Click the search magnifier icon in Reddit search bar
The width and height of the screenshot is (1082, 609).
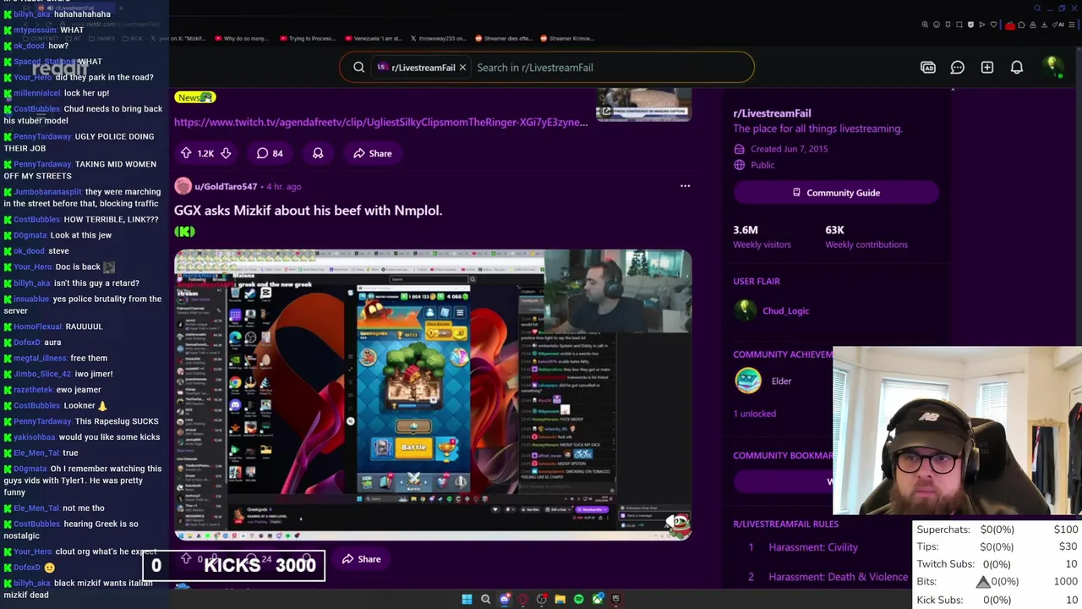click(359, 68)
